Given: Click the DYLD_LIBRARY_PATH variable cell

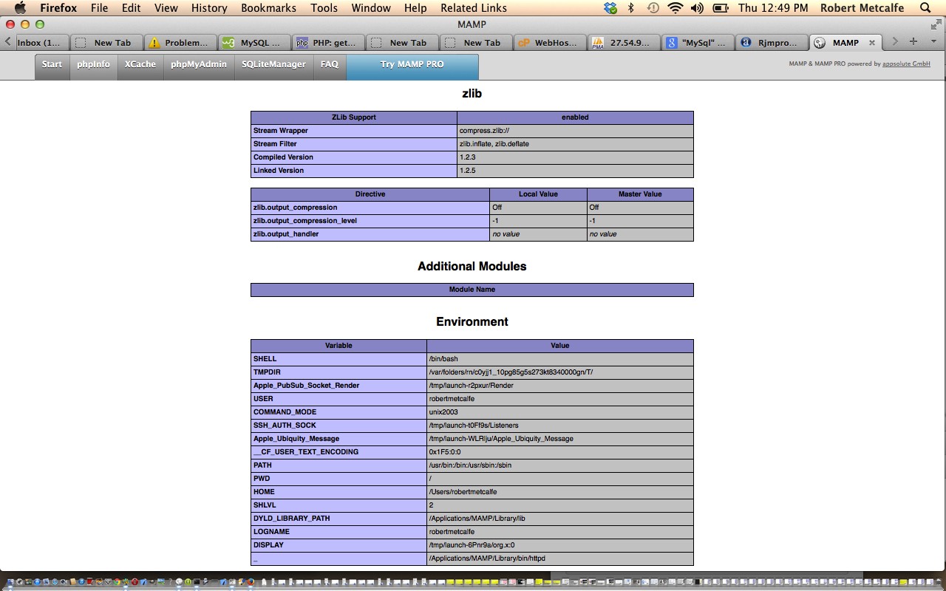Looking at the screenshot, I should pos(339,519).
